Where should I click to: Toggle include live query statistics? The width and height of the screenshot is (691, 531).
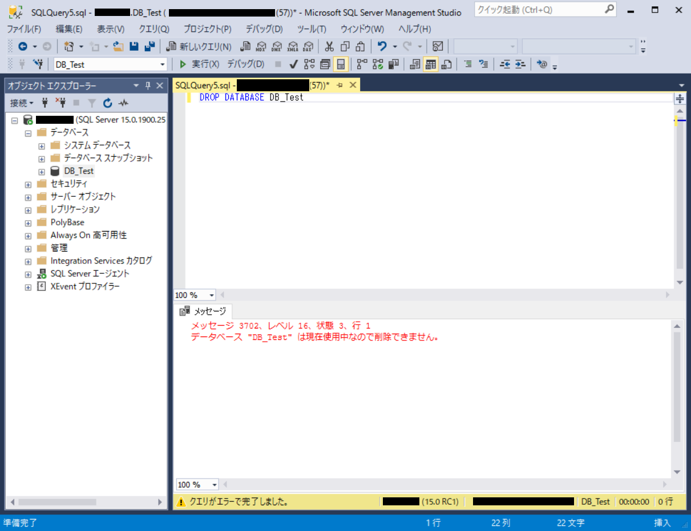378,64
